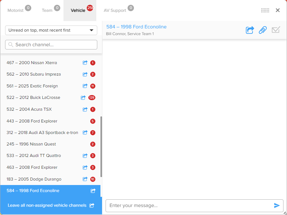Screen dimensions: 287x215
Task: Open channel 561 – 2025 Exotic Foreign
Action: pyautogui.click(x=50, y=86)
